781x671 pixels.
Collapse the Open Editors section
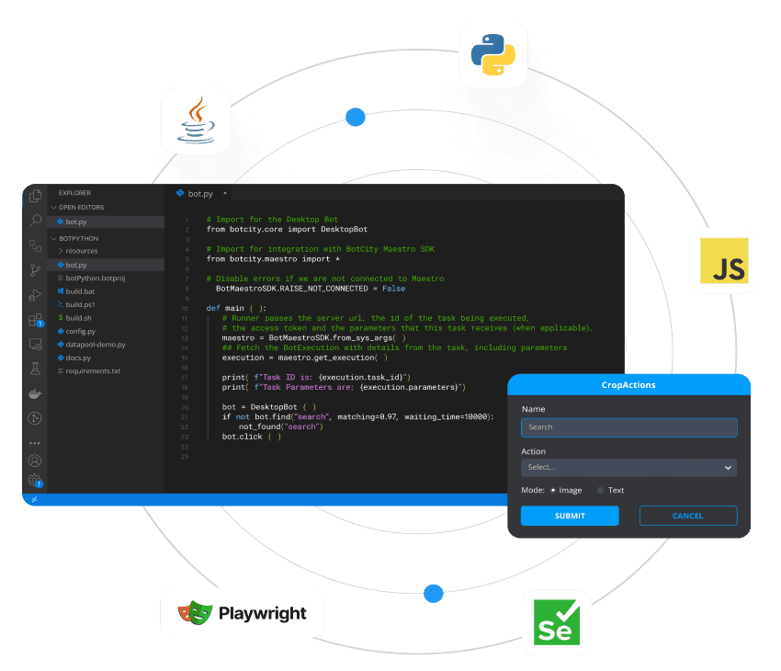coord(82,208)
